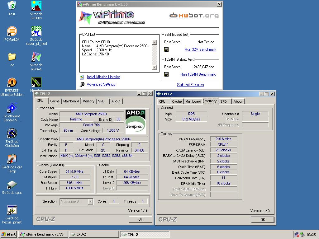
Task: Click the Install Missing Libraries link
Action: [x=103, y=77]
